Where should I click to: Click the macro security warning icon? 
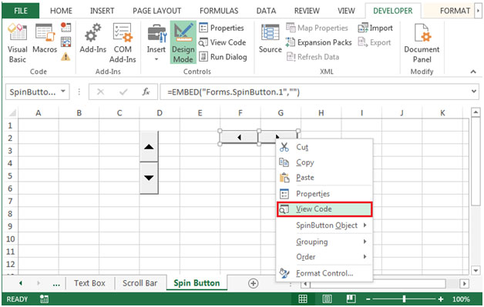point(66,57)
